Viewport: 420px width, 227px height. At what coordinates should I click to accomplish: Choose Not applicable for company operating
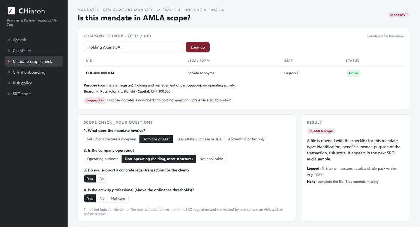[211, 159]
